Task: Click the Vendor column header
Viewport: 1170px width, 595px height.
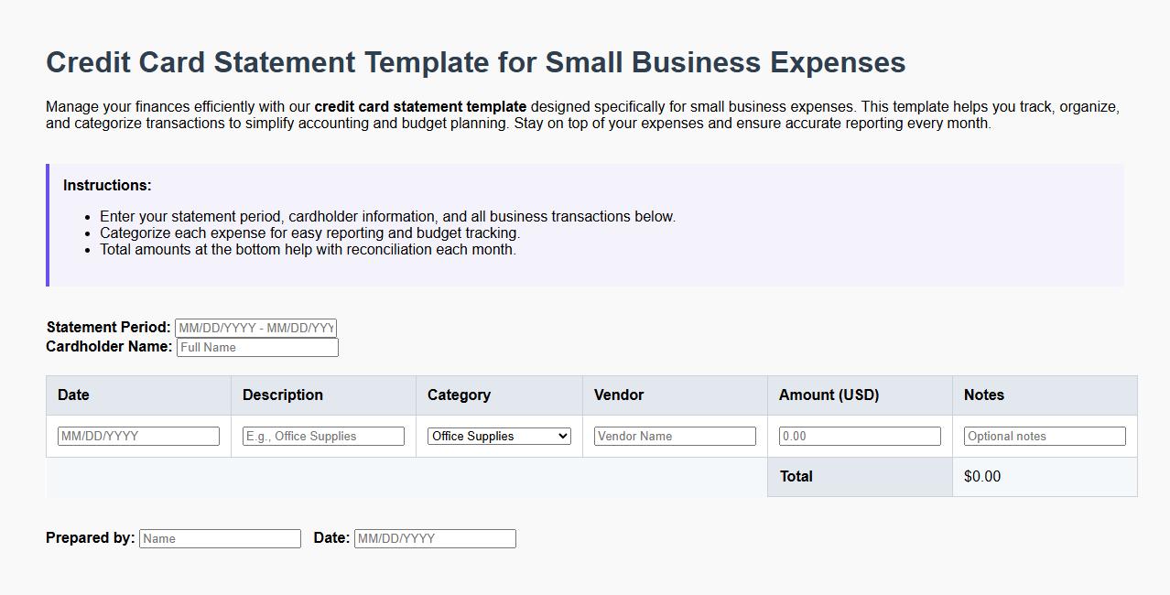Action: click(x=618, y=395)
